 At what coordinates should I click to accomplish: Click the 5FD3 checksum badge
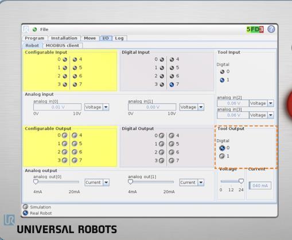[x=255, y=29]
